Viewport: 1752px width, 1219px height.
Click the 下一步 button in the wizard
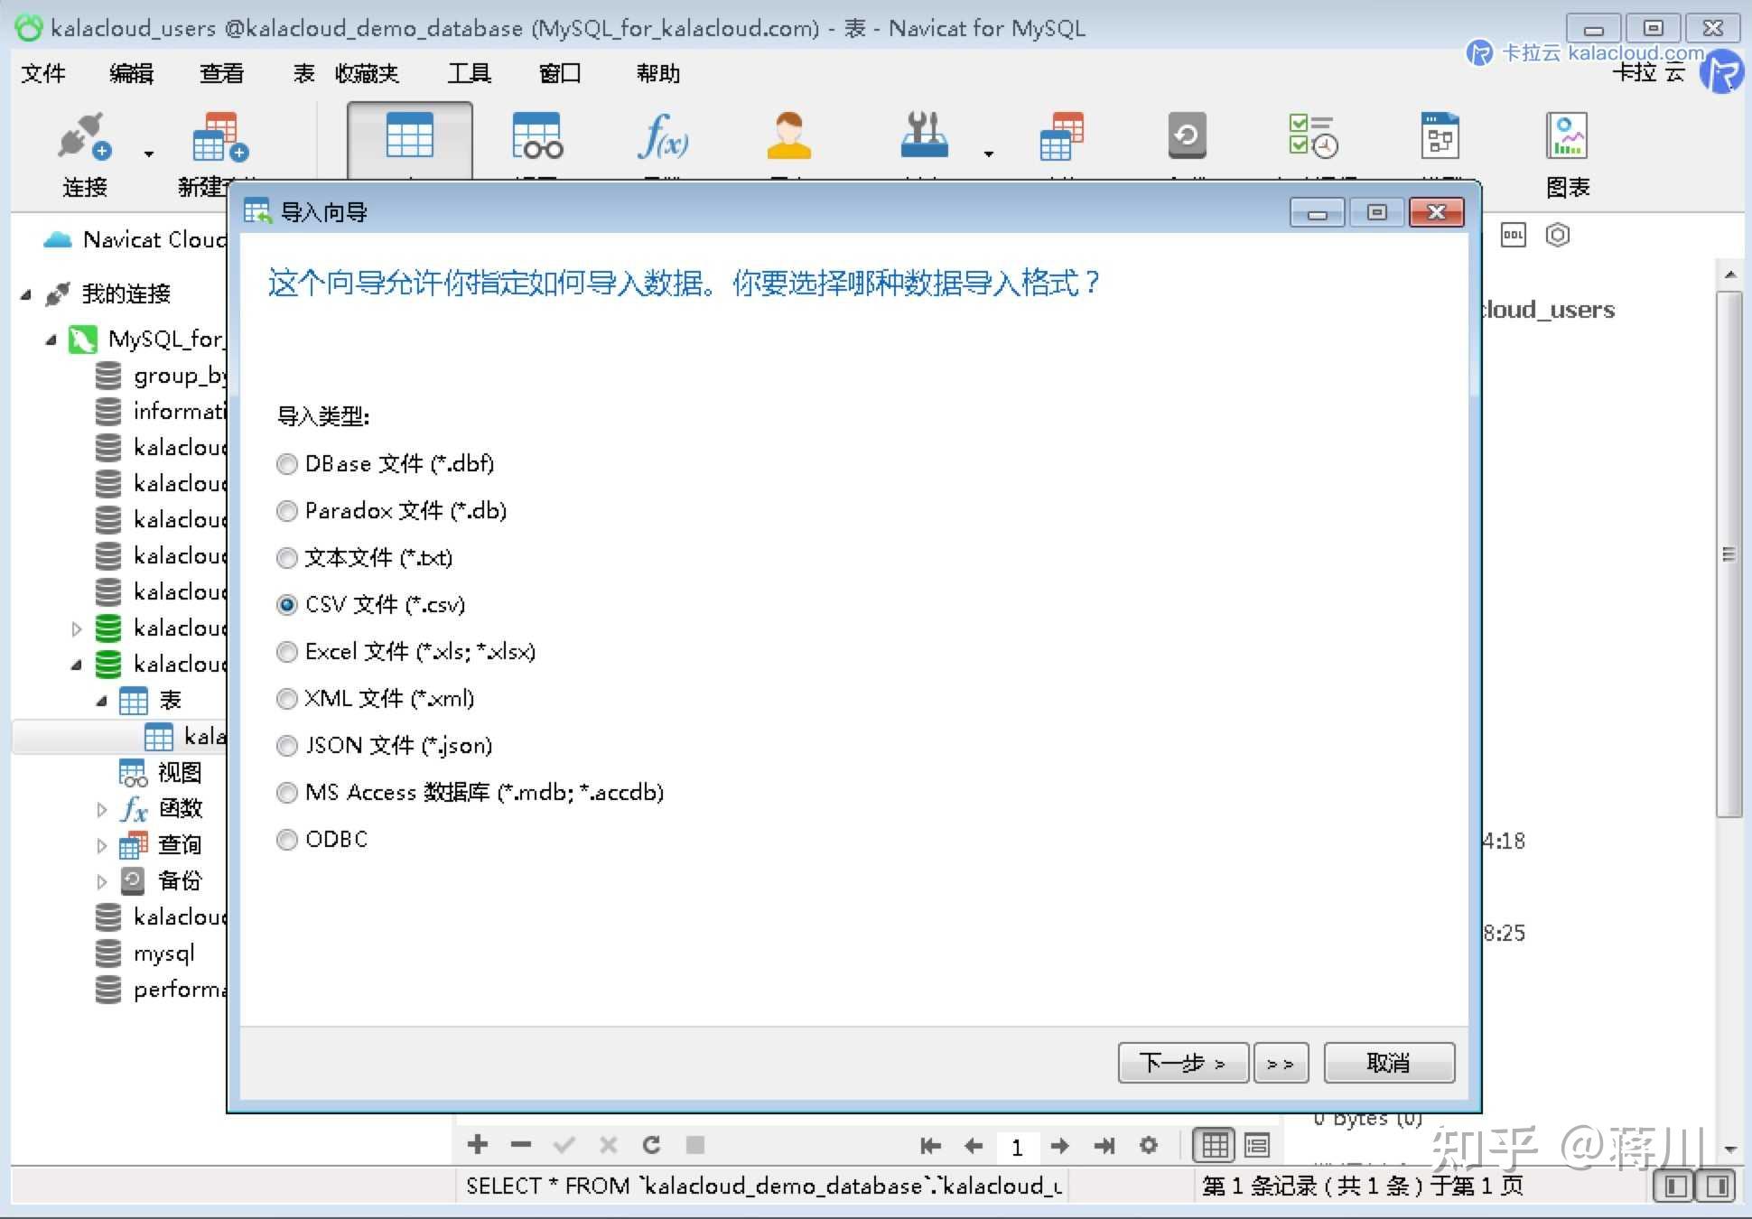click(x=1183, y=1063)
